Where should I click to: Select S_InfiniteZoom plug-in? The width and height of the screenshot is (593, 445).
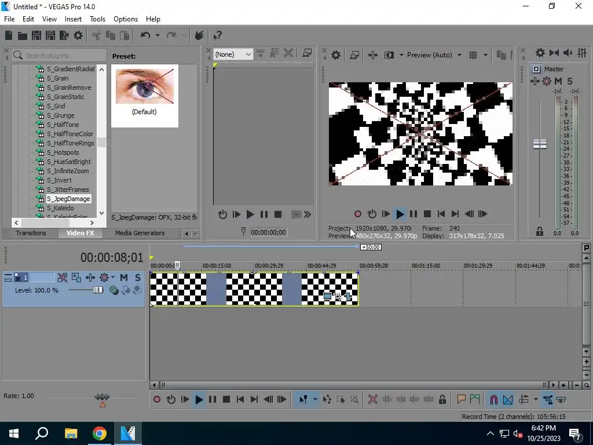coord(68,171)
